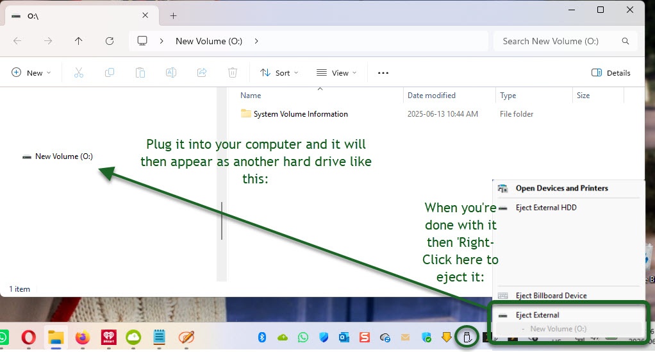Image resolution: width=655 pixels, height=352 pixels.
Task: Click the yellow down-arrow tray icon
Action: (x=447, y=337)
